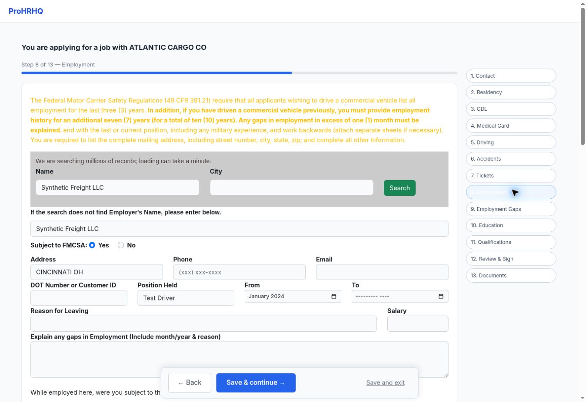Image resolution: width=586 pixels, height=402 pixels.
Task: Focus the City search field
Action: point(292,188)
